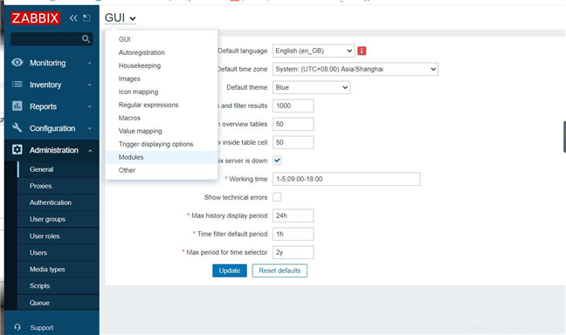Select Housekeeping from the dropdown menu

(140, 65)
